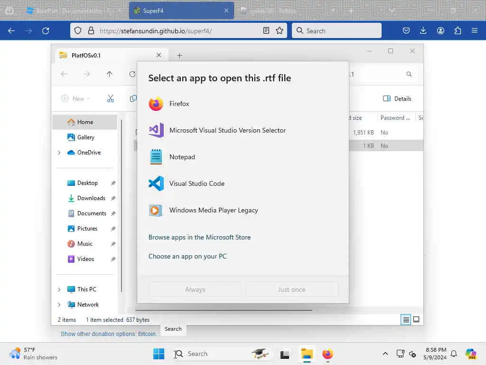
Task: Open Gallery in Explorer sidebar
Action: 84,137
